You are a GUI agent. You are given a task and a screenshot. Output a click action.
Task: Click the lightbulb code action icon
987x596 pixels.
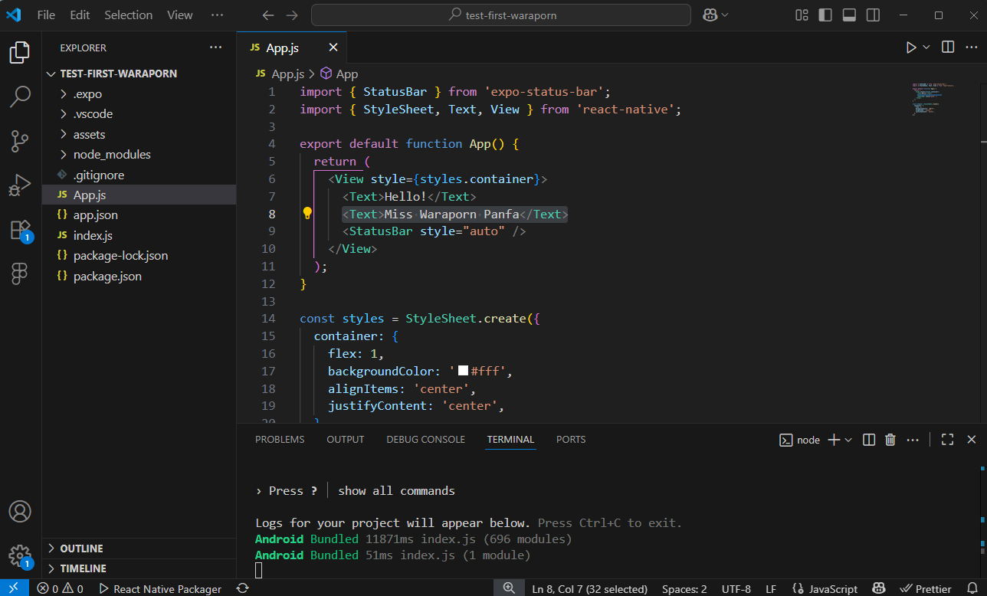307,214
